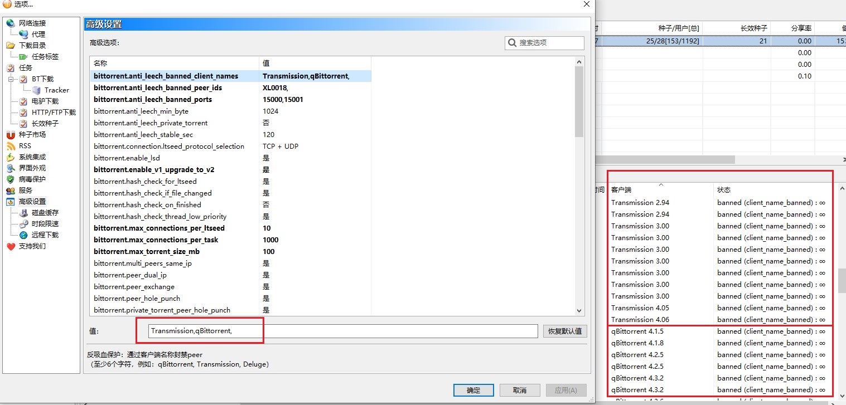Select the 长效种子 icon

pos(23,123)
